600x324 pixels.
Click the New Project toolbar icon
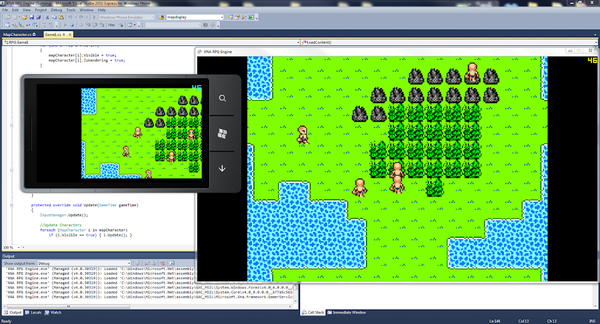point(7,17)
